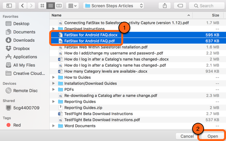Click the Desktop sidebar icon

coord(8,24)
